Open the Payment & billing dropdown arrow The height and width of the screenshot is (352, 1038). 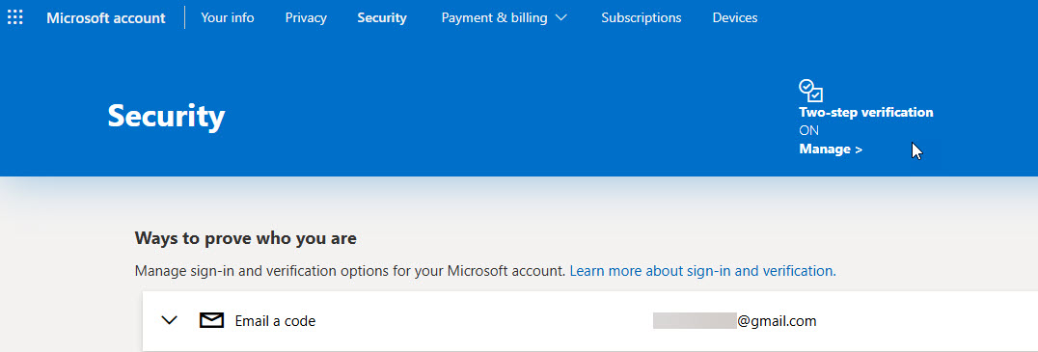pyautogui.click(x=560, y=18)
